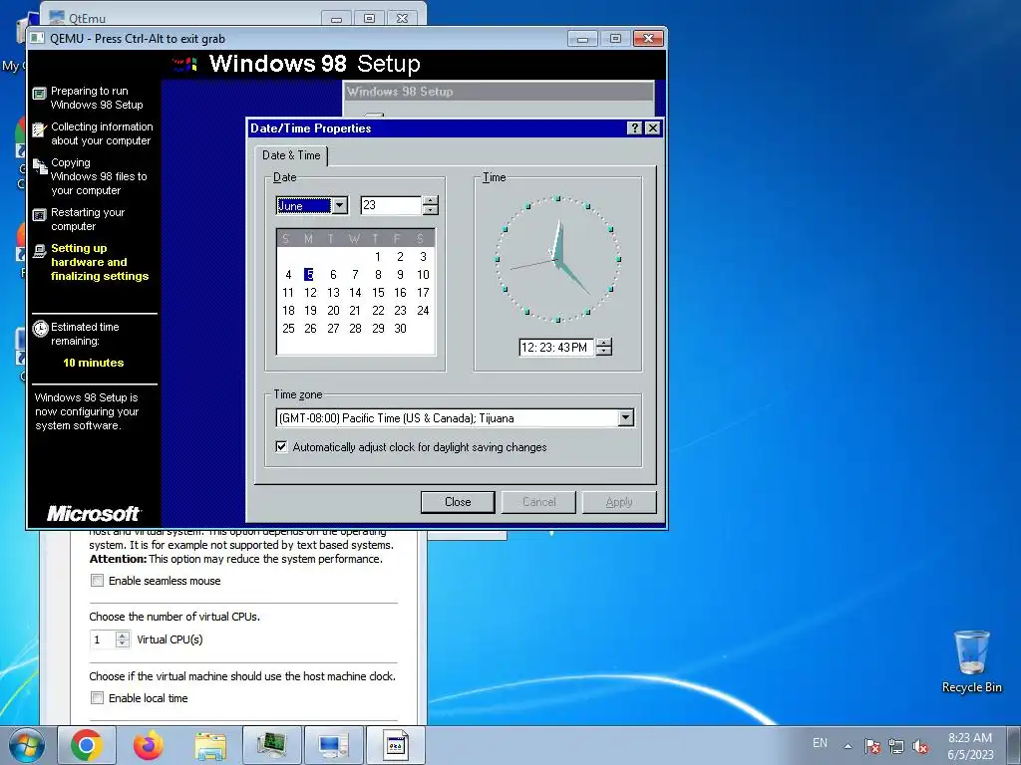The width and height of the screenshot is (1021, 765).
Task: Launch Google Chrome from the taskbar
Action: [86, 745]
